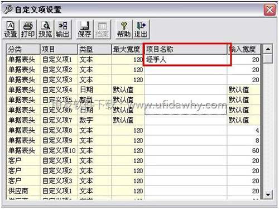Click the 整型 type cell of 自定义项5
The width and height of the screenshot is (279, 209).
click(94, 100)
